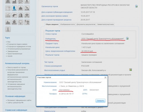Click status value Состоявшийся
The width and height of the screenshot is (143, 112).
(88, 34)
